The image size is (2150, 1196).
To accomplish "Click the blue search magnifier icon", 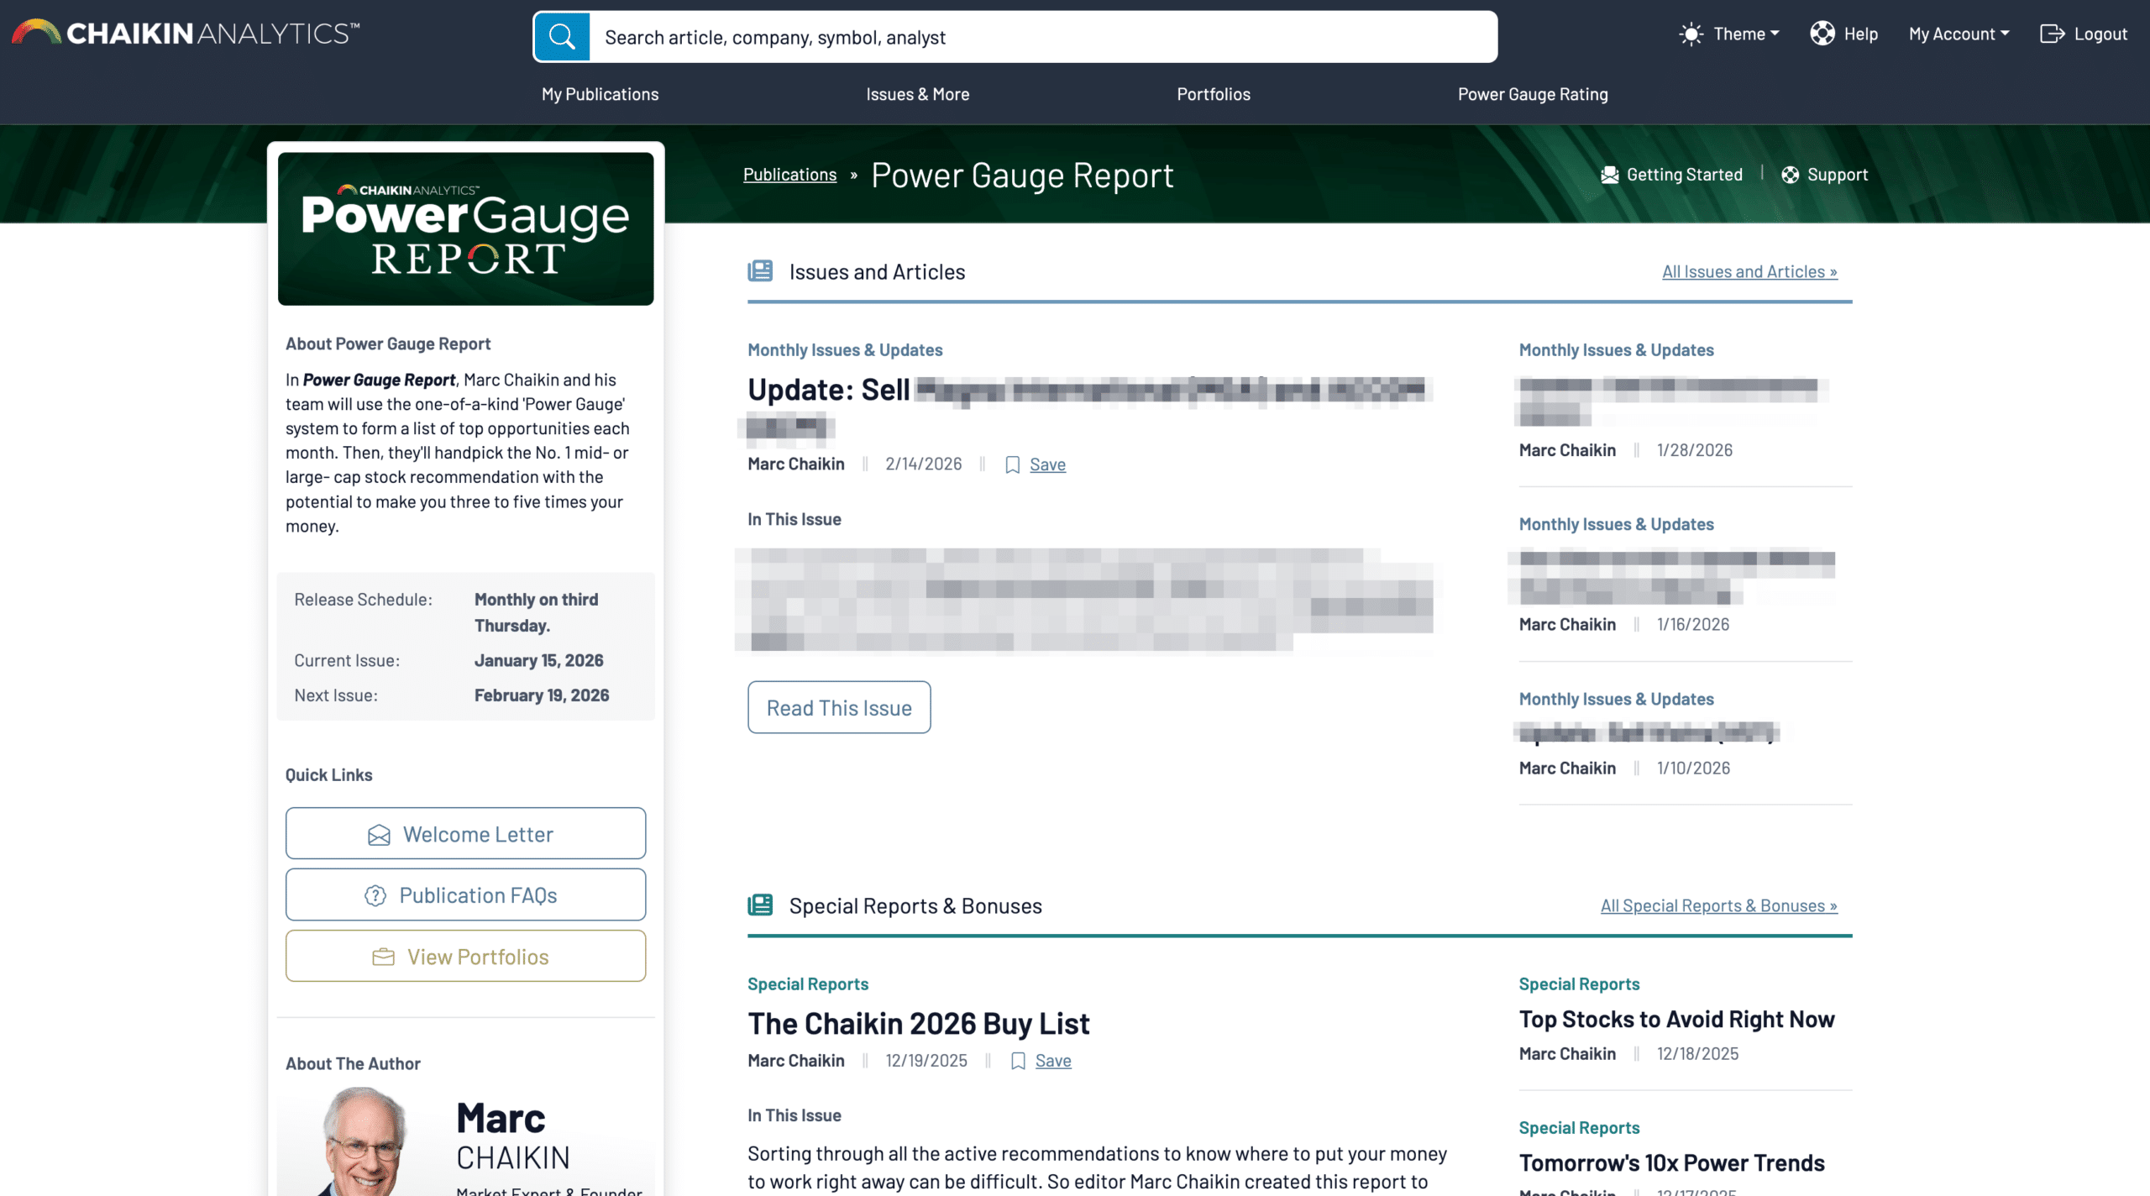I will pos(561,37).
